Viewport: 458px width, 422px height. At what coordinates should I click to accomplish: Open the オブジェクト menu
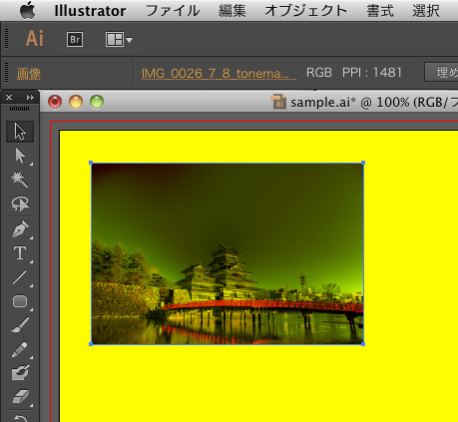pyautogui.click(x=305, y=11)
